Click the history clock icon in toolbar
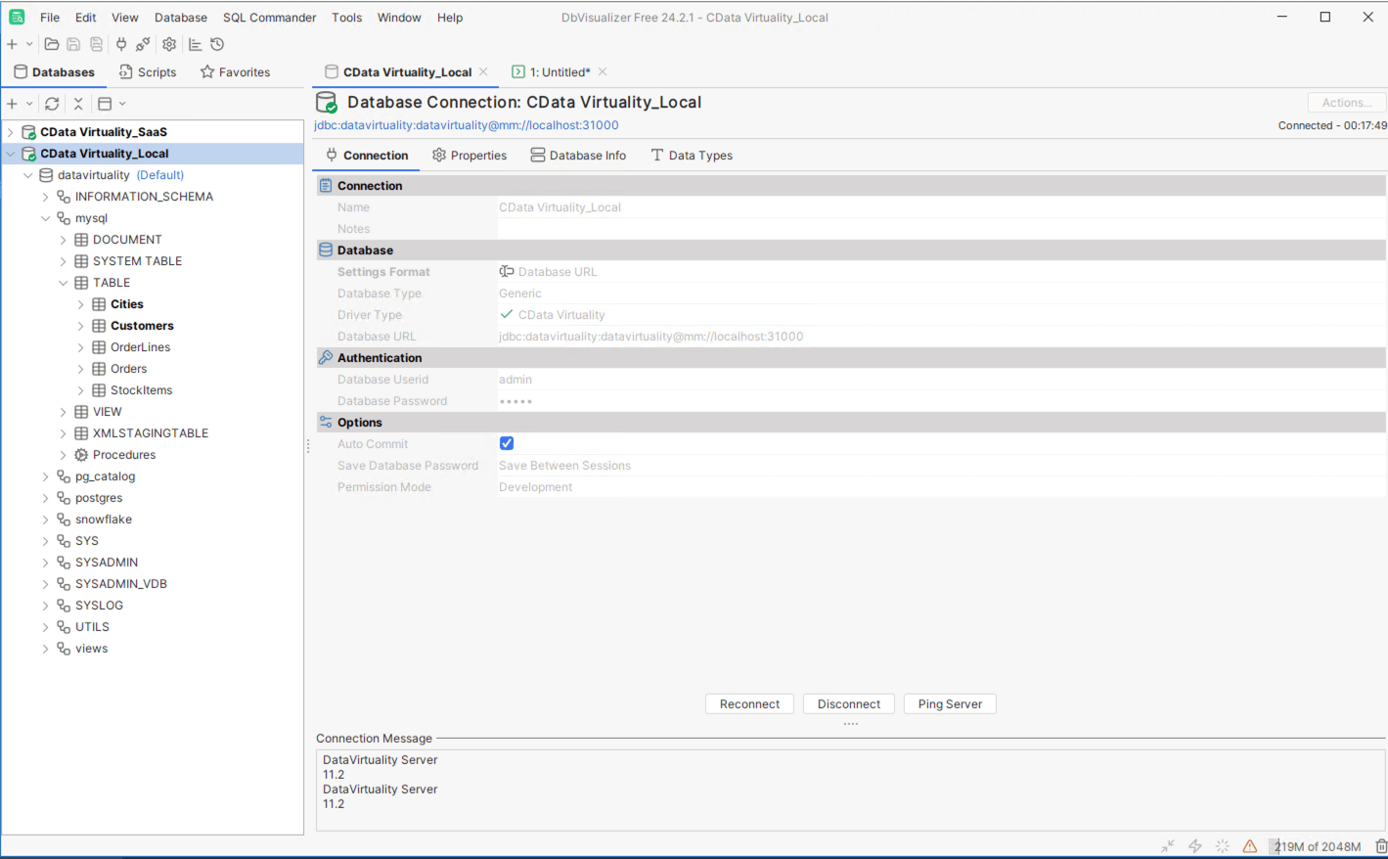The image size is (1388, 859). pos(217,44)
